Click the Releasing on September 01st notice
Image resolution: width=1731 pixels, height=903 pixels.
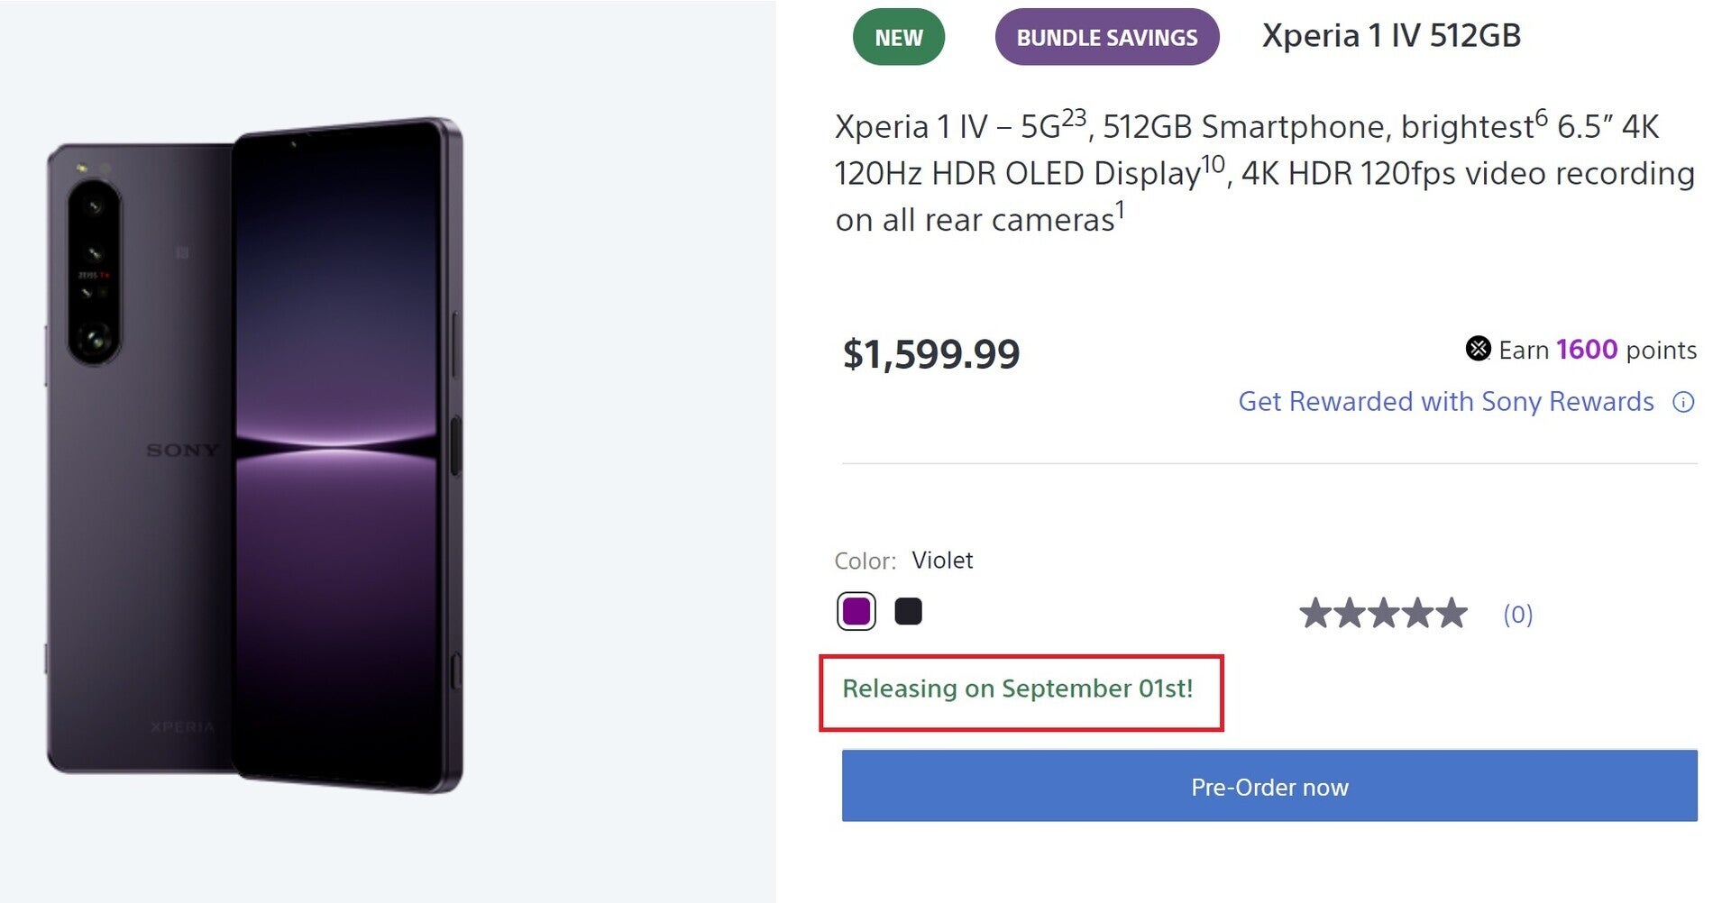[1018, 690]
